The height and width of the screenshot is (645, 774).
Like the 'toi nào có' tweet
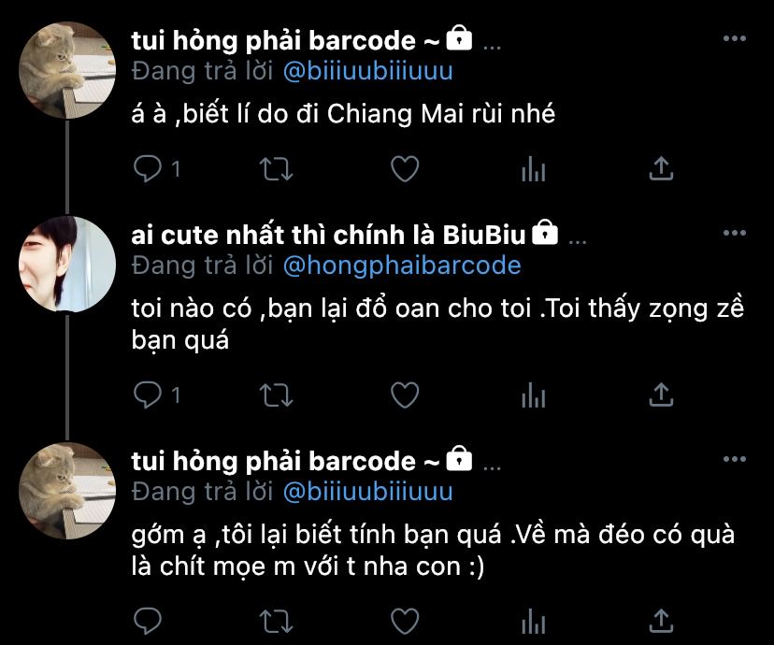pos(405,394)
